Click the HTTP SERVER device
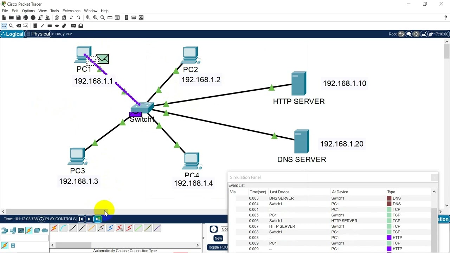The image size is (450, 253). click(298, 83)
